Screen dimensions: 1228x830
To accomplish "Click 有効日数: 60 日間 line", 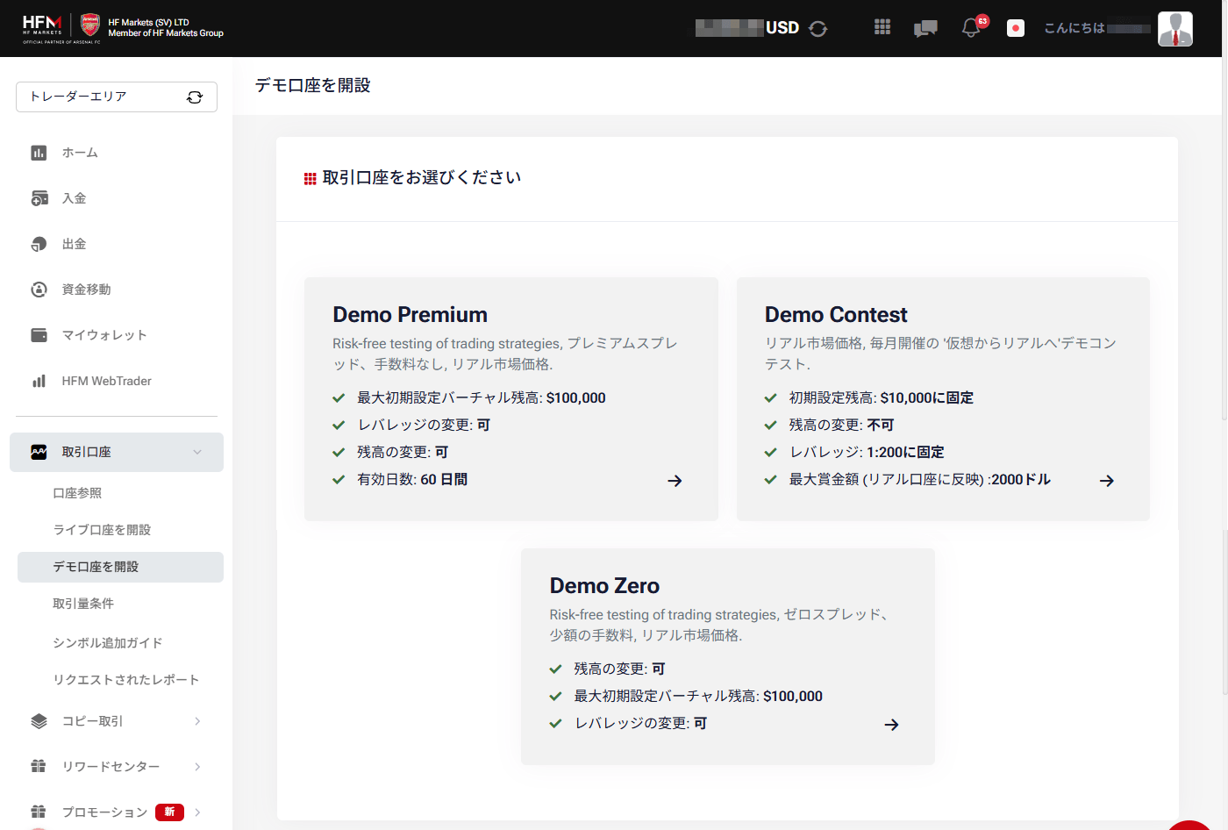I will [412, 480].
